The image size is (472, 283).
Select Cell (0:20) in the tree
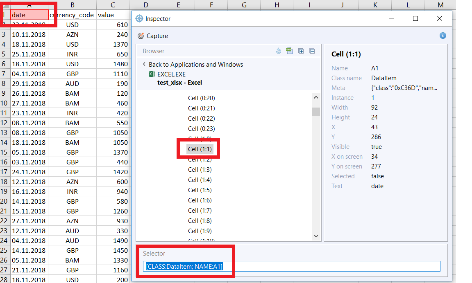pos(202,98)
